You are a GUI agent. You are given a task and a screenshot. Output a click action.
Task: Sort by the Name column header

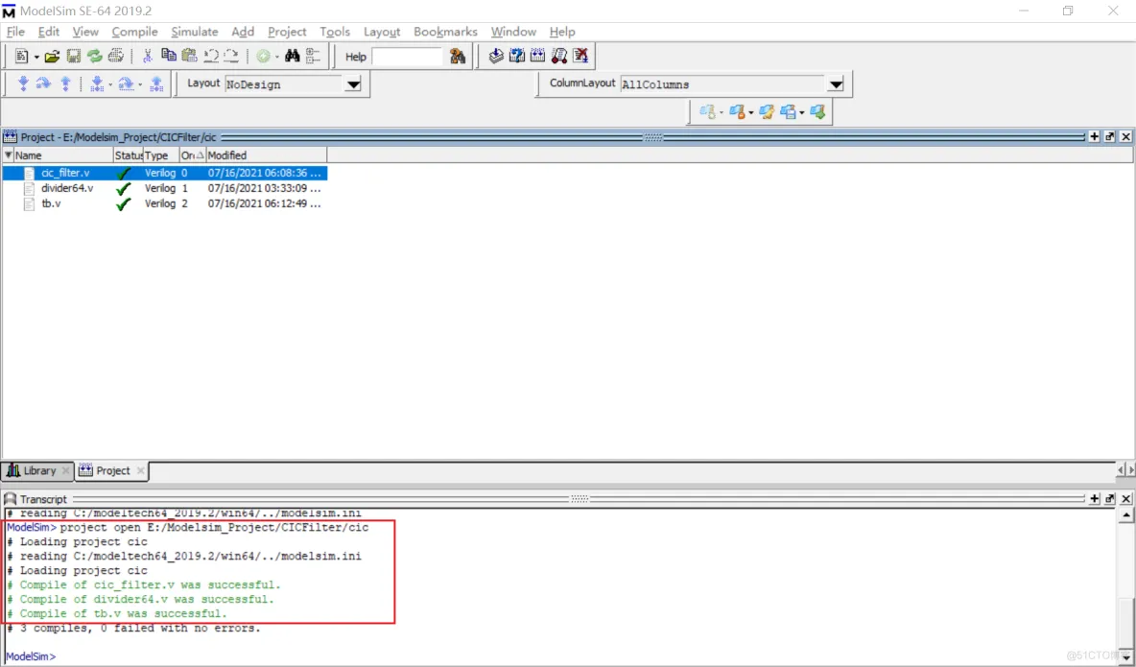point(63,155)
